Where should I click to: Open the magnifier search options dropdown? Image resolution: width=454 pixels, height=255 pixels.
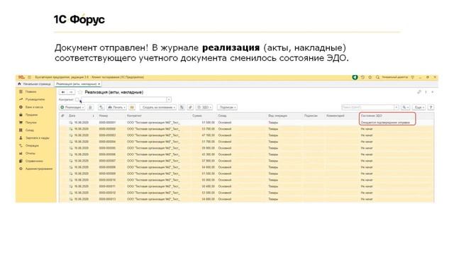pos(405,107)
